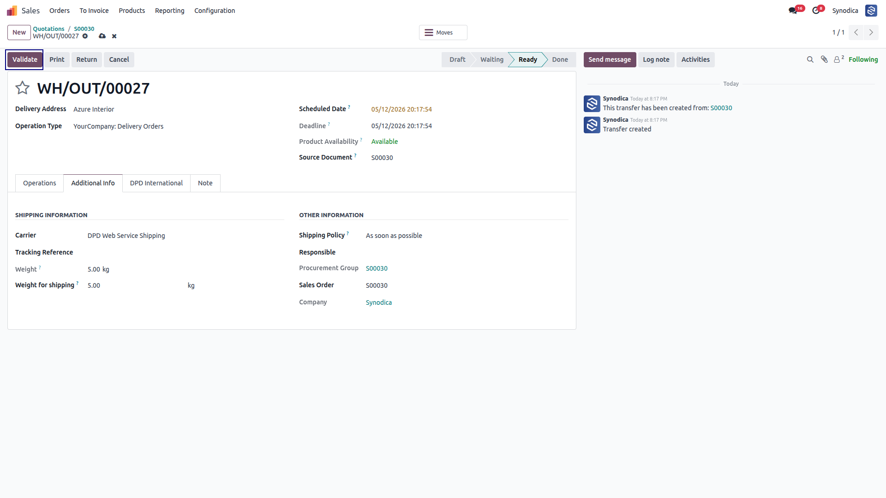Click the Ready status stage
The image size is (886, 498).
click(527, 59)
